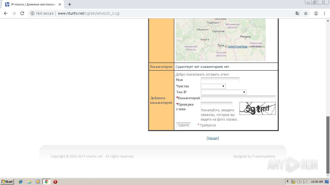330x185 pixels.
Task: Go back to the previous page
Action: [x=6, y=13]
